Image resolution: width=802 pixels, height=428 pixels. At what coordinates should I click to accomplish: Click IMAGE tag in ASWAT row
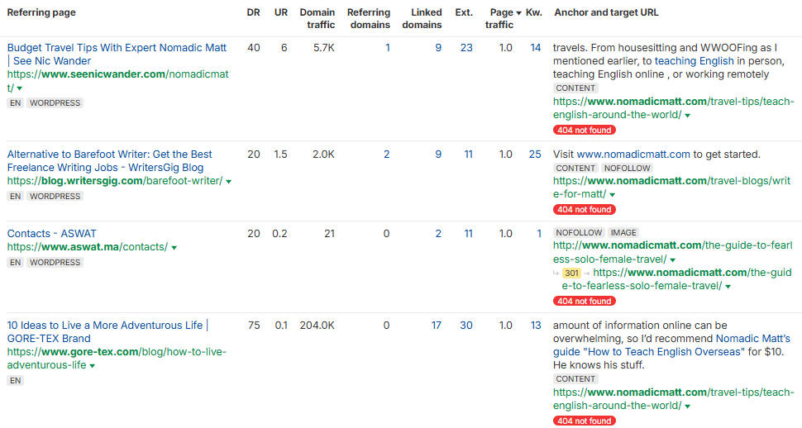click(x=623, y=233)
